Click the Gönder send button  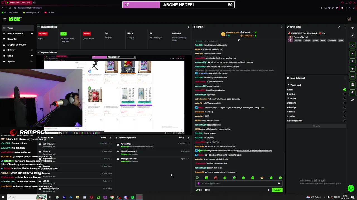[277, 190]
